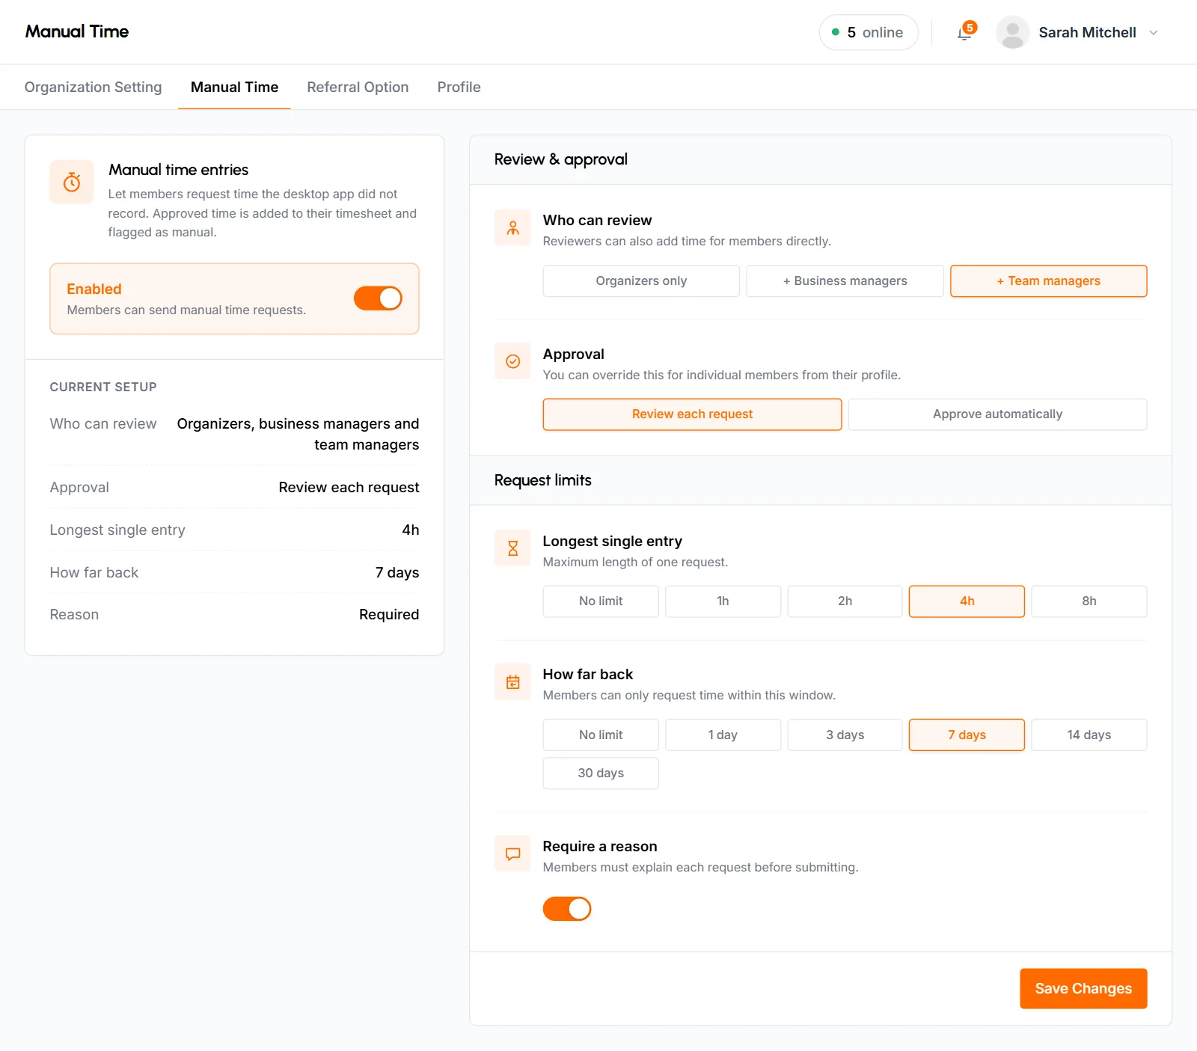Select the Manual Time tab
The image size is (1197, 1051).
[x=234, y=87]
